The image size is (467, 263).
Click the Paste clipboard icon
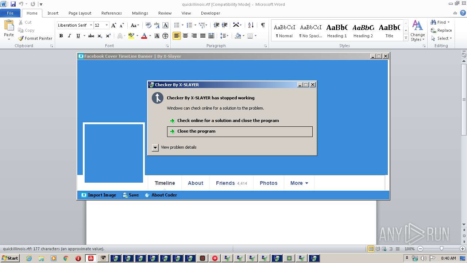pyautogui.click(x=9, y=26)
